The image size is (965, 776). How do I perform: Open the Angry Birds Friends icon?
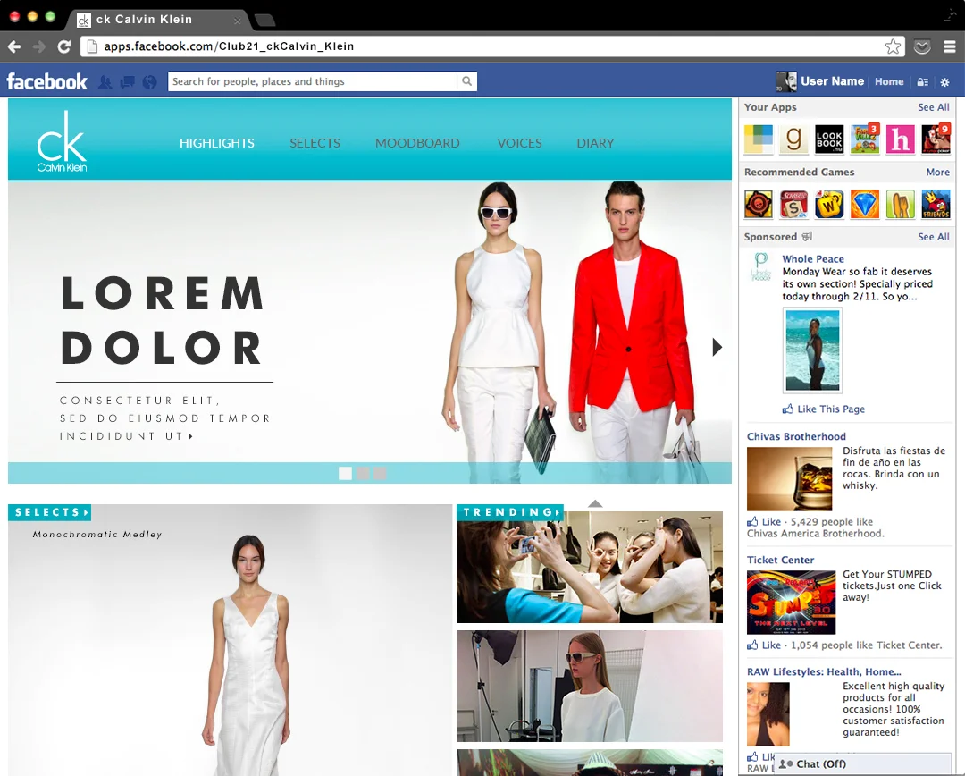click(x=936, y=204)
